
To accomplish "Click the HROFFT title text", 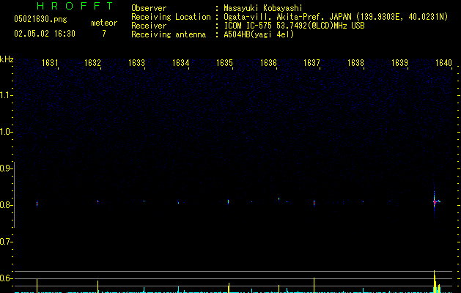I will coord(75,6).
